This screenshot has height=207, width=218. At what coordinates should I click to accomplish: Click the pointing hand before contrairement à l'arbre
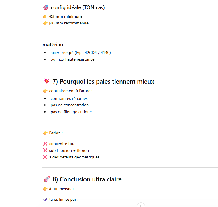click(x=45, y=91)
